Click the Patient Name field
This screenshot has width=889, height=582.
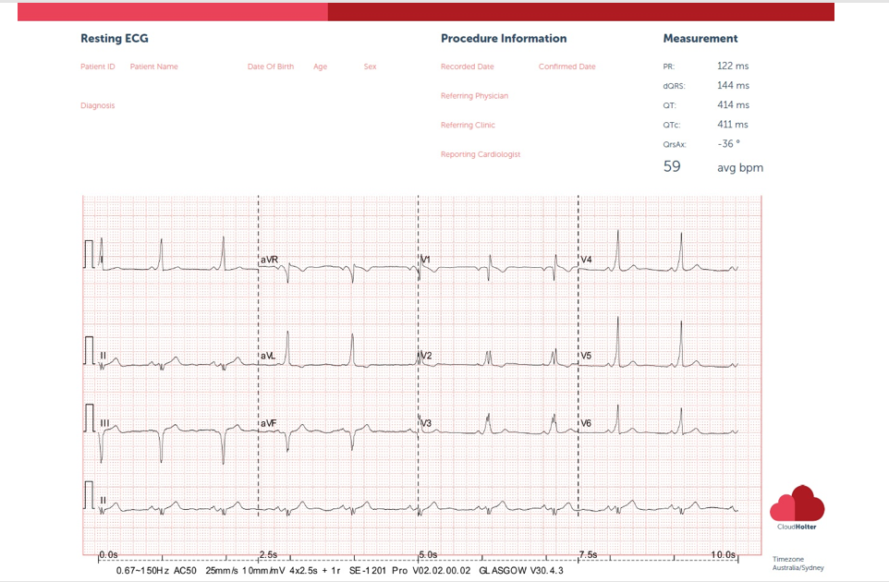153,67
